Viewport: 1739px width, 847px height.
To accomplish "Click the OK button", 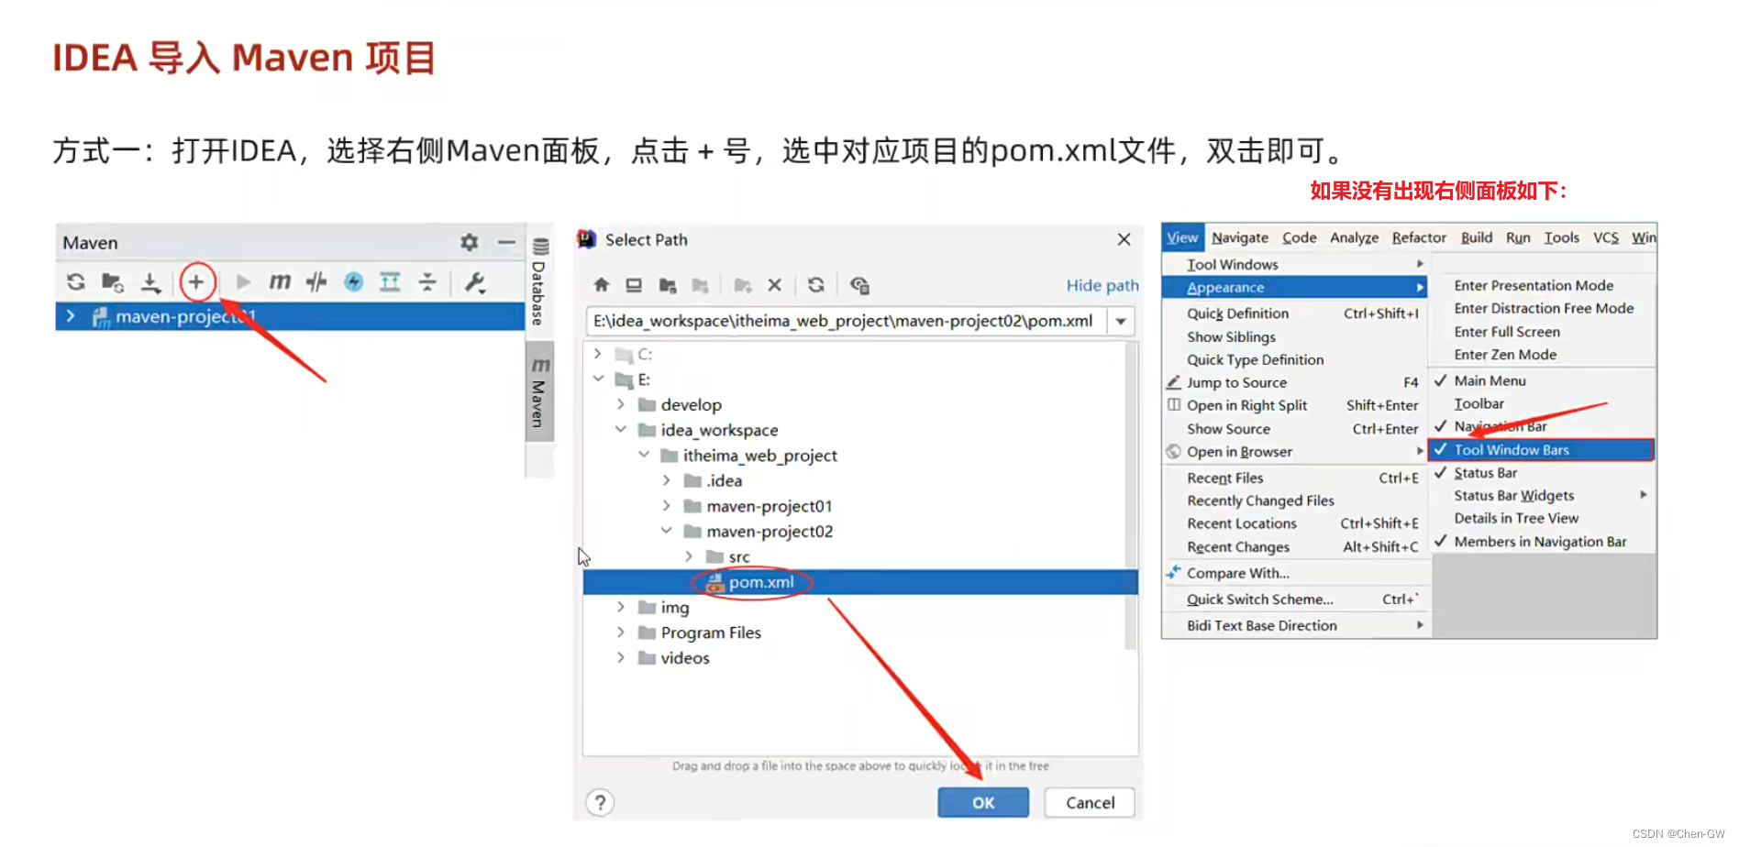I will click(x=983, y=802).
